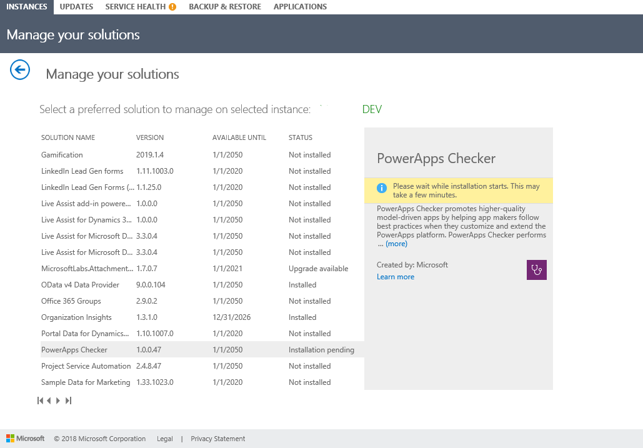Click the next page arrow icon
This screenshot has height=448, width=643.
pos(58,401)
